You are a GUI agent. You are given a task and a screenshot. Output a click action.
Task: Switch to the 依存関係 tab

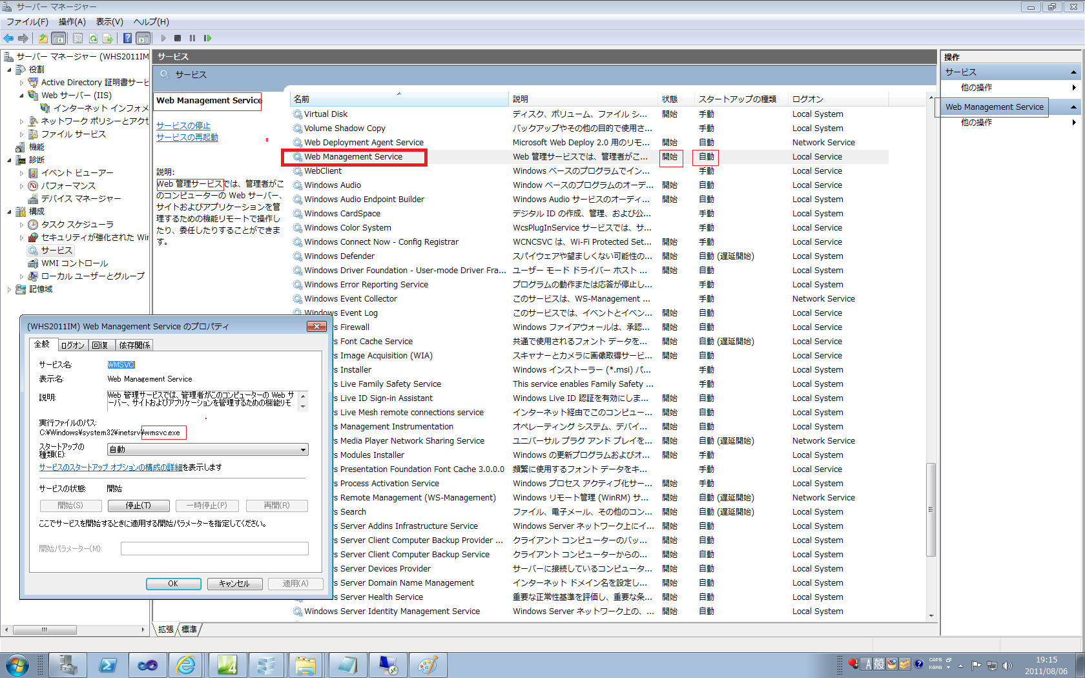[134, 345]
